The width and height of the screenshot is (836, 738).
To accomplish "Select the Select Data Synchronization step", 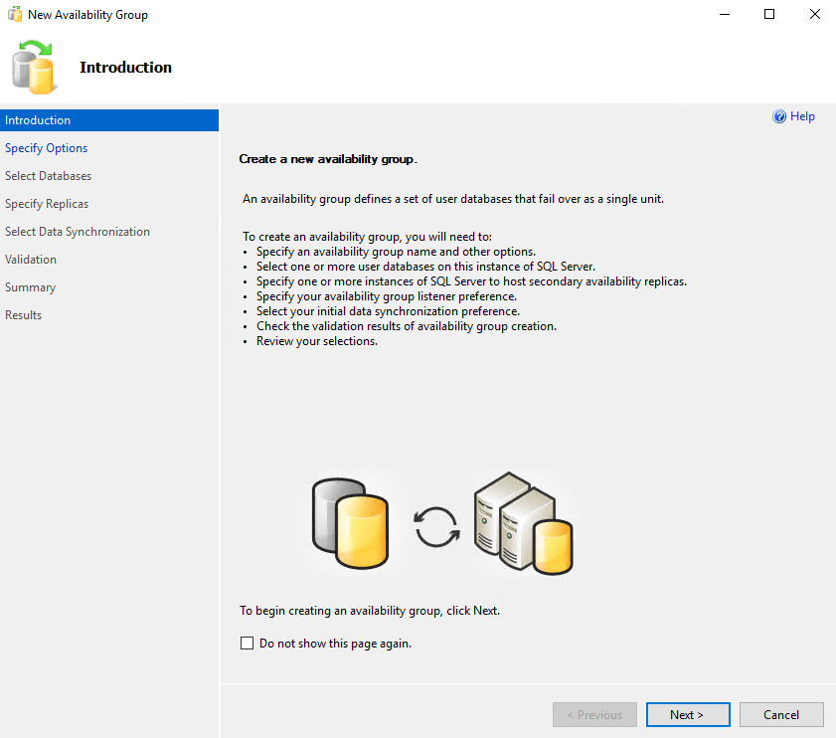I will [78, 231].
